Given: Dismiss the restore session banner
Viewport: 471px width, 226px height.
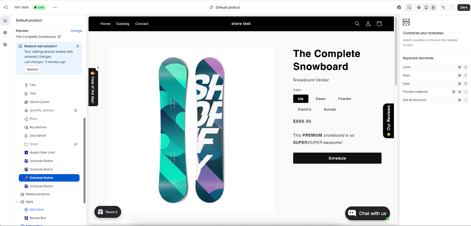Looking at the screenshot, I should point(78,46).
